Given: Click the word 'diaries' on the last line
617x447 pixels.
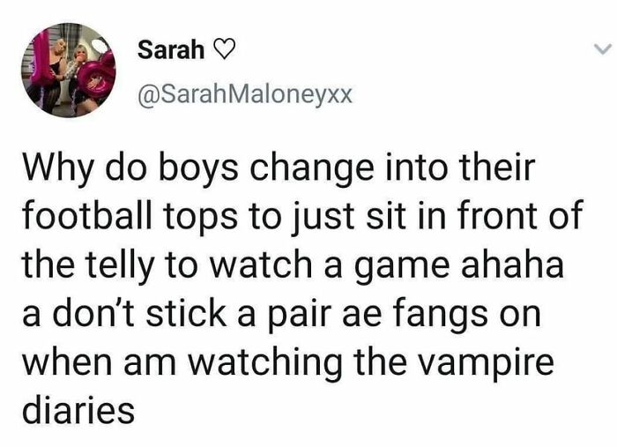Looking at the screenshot, I should tap(78, 410).
